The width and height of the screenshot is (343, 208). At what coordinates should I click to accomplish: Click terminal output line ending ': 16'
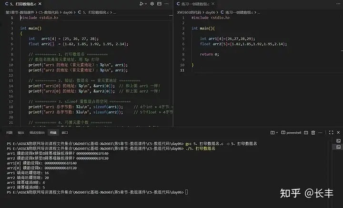(28, 173)
